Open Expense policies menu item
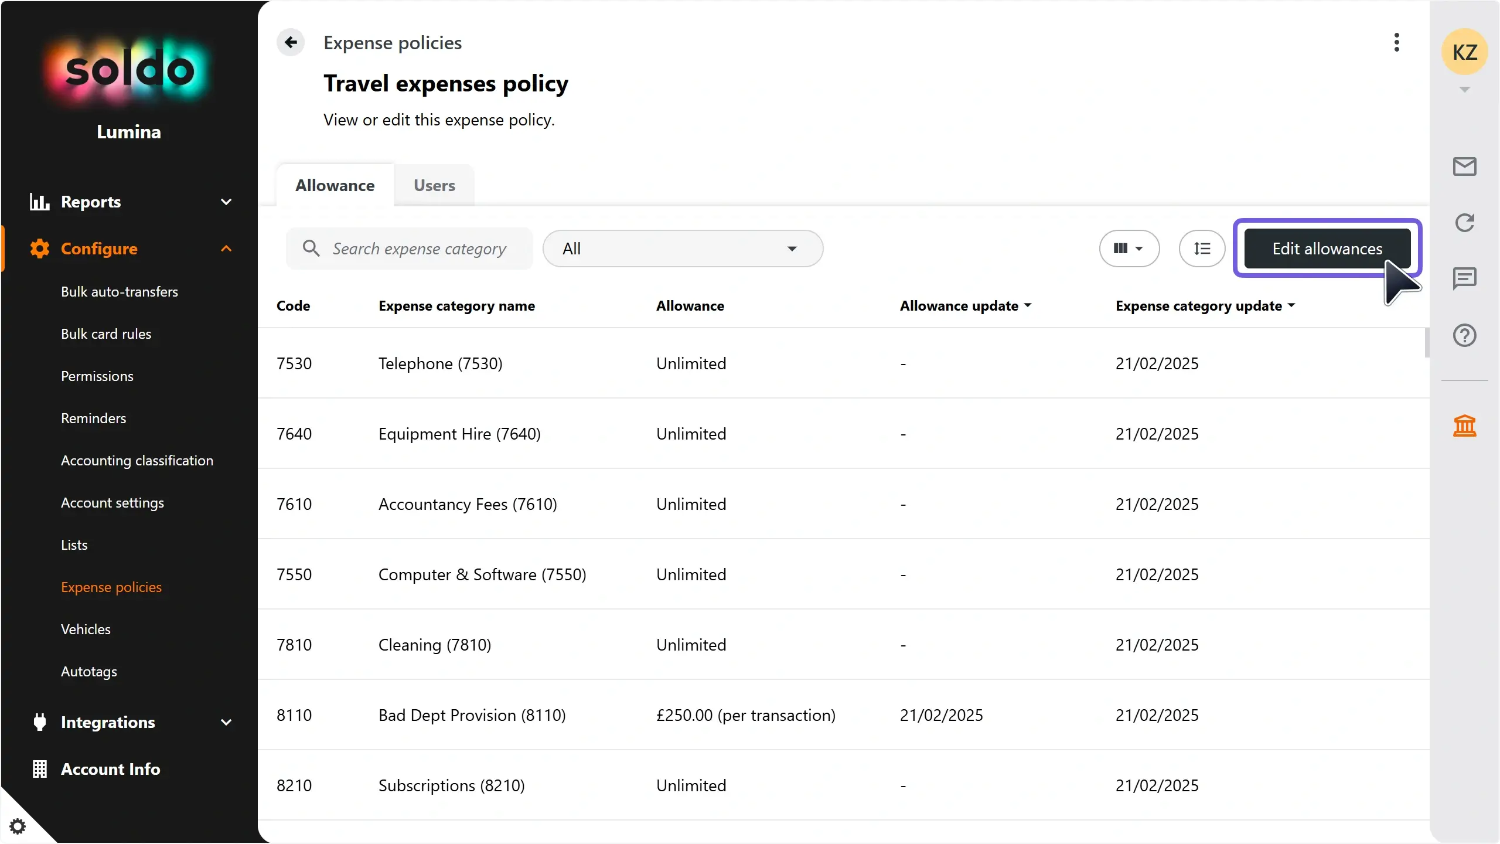 (111, 587)
